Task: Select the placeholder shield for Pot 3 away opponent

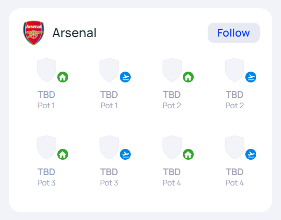Action: [109, 147]
